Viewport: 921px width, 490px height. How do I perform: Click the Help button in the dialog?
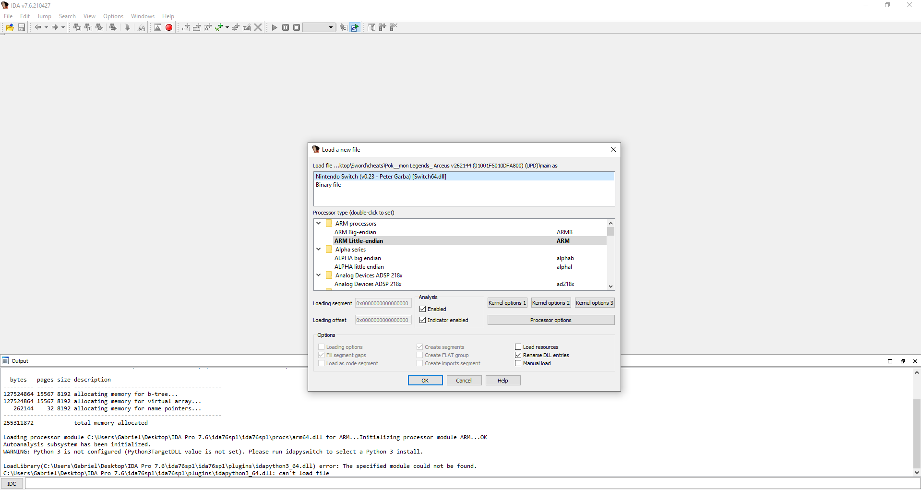point(502,381)
